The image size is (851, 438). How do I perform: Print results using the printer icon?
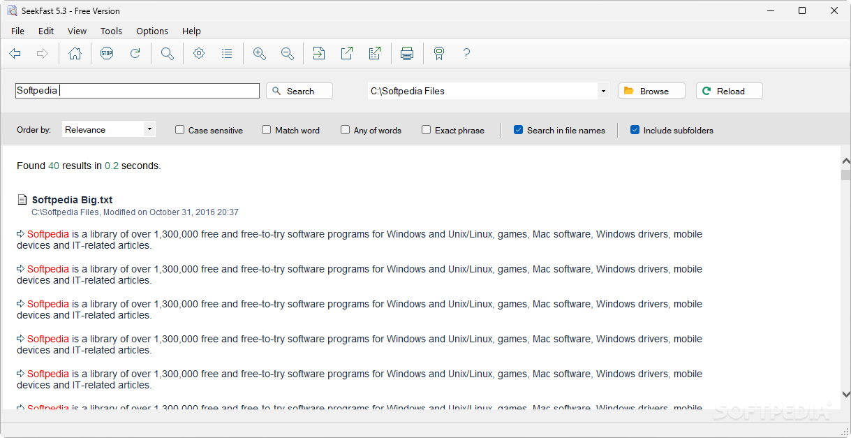(407, 54)
